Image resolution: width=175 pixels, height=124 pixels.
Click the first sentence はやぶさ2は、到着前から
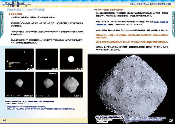[x=33, y=17]
